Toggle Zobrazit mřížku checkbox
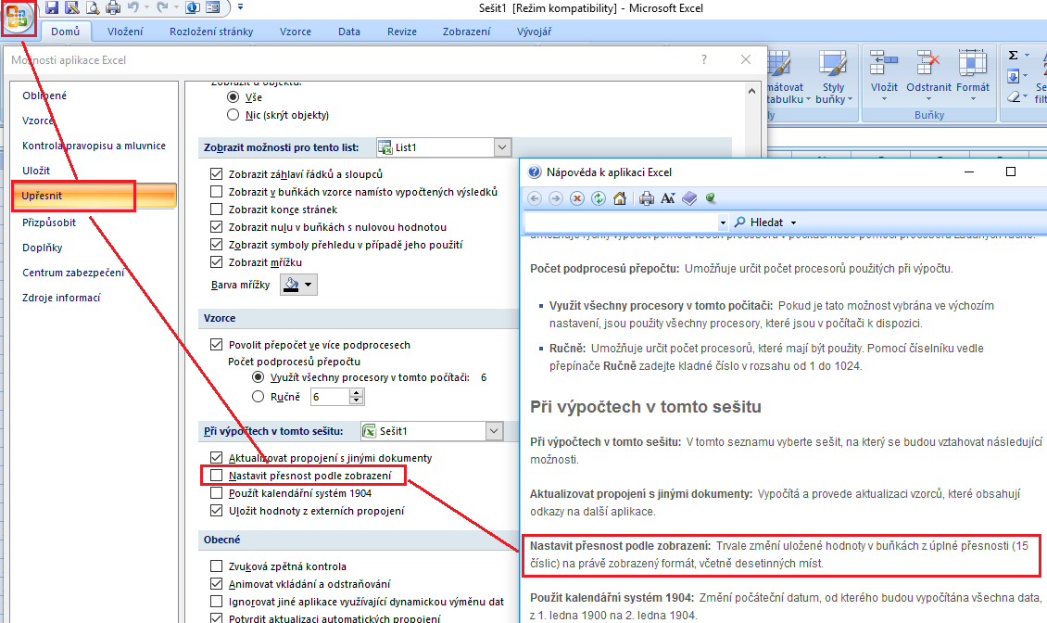Image resolution: width=1047 pixels, height=623 pixels. [216, 262]
